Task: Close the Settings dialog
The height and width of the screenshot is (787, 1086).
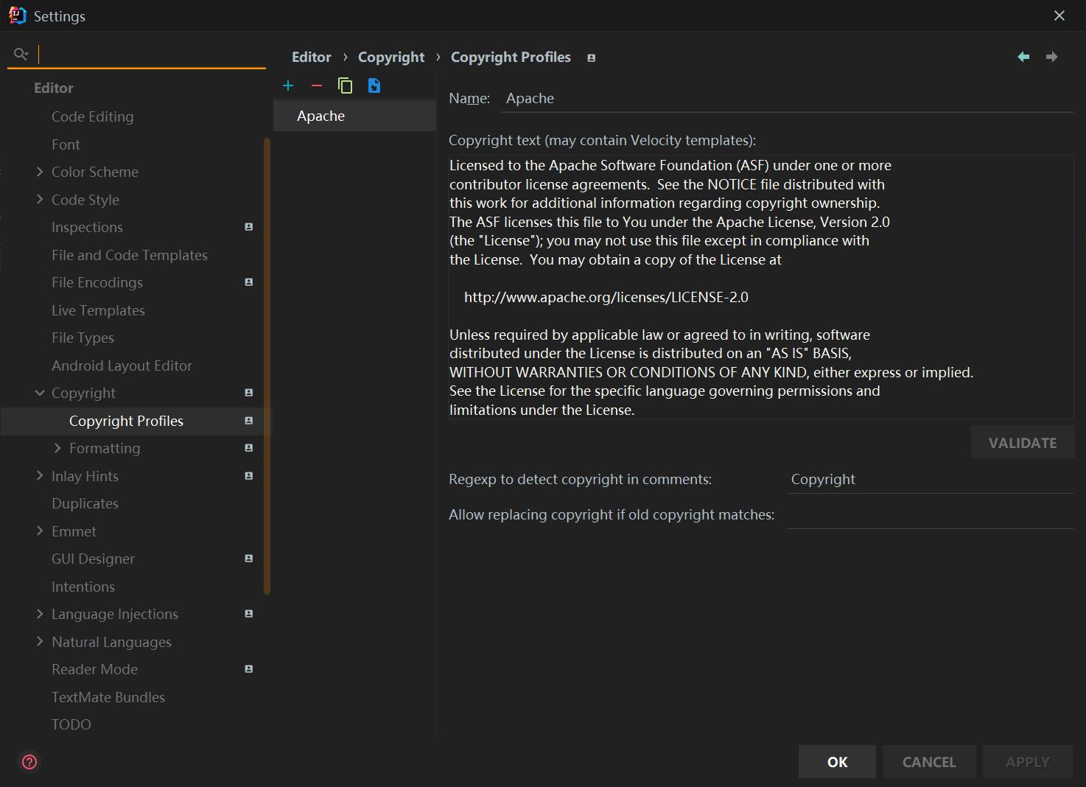Action: coord(1059,15)
